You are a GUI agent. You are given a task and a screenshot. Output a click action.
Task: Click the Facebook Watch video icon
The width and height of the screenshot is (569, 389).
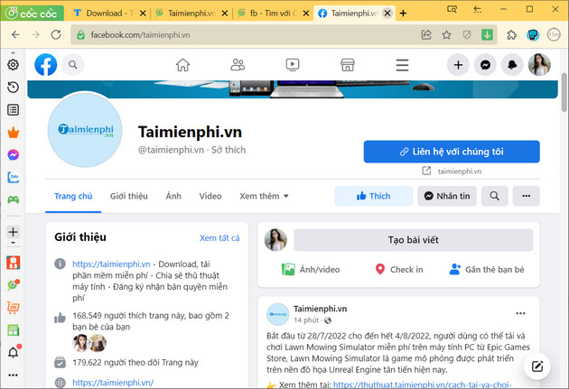(293, 65)
